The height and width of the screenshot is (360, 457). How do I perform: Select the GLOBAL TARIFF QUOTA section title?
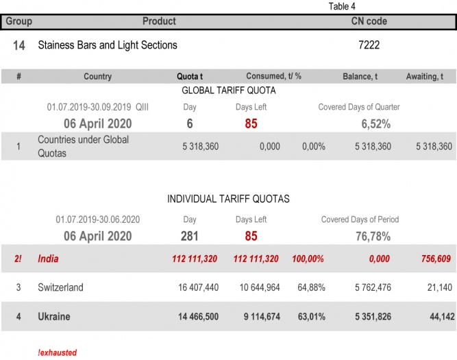[x=228, y=91]
